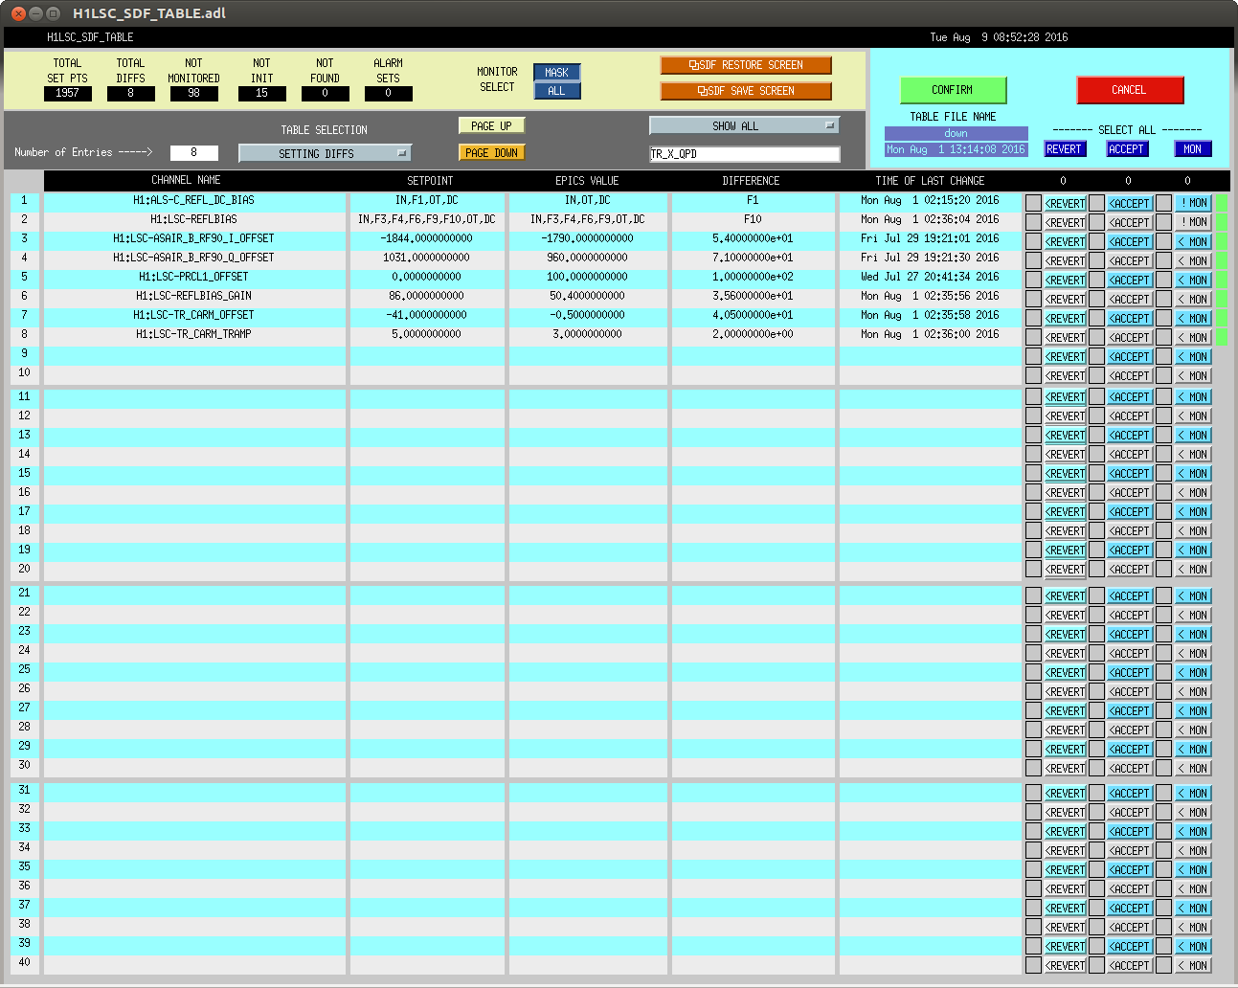Revert H1:LSC-ASAIR_B_RF90_Q_OFFSET in row 4
This screenshot has height=988, width=1238.
pos(1065,261)
